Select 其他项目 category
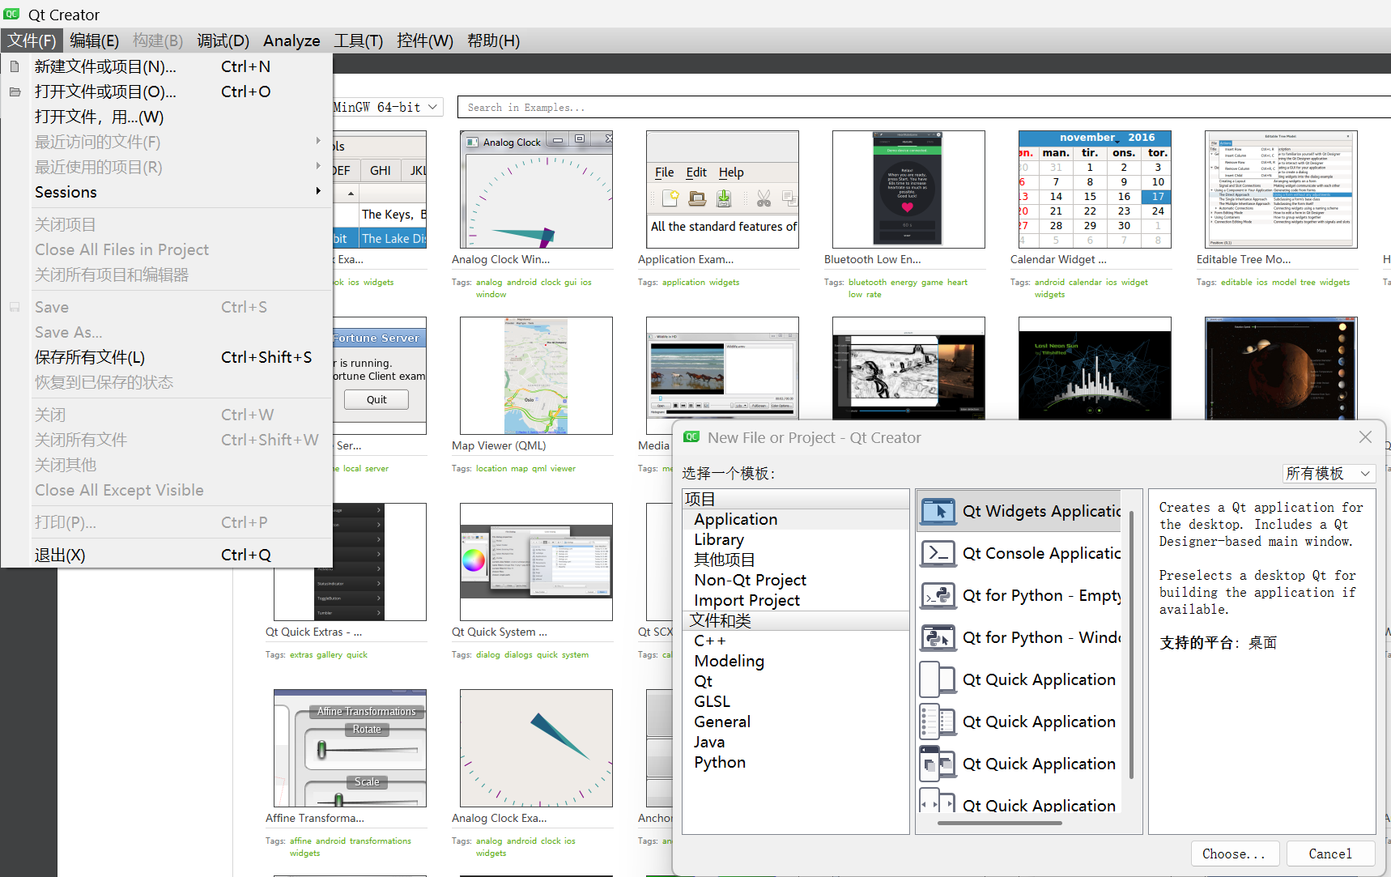This screenshot has width=1391, height=877. click(796, 560)
